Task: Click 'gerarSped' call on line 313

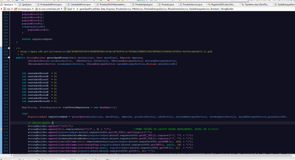Action: pos(78,117)
